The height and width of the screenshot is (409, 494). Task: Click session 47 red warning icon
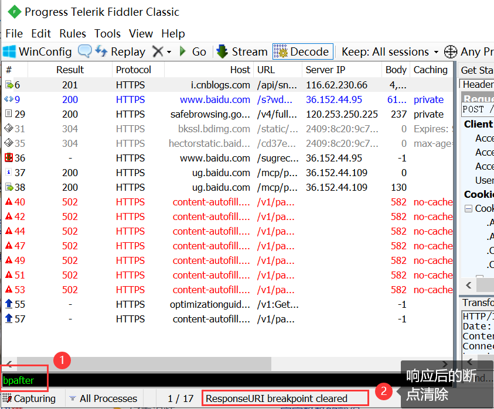coord(9,245)
